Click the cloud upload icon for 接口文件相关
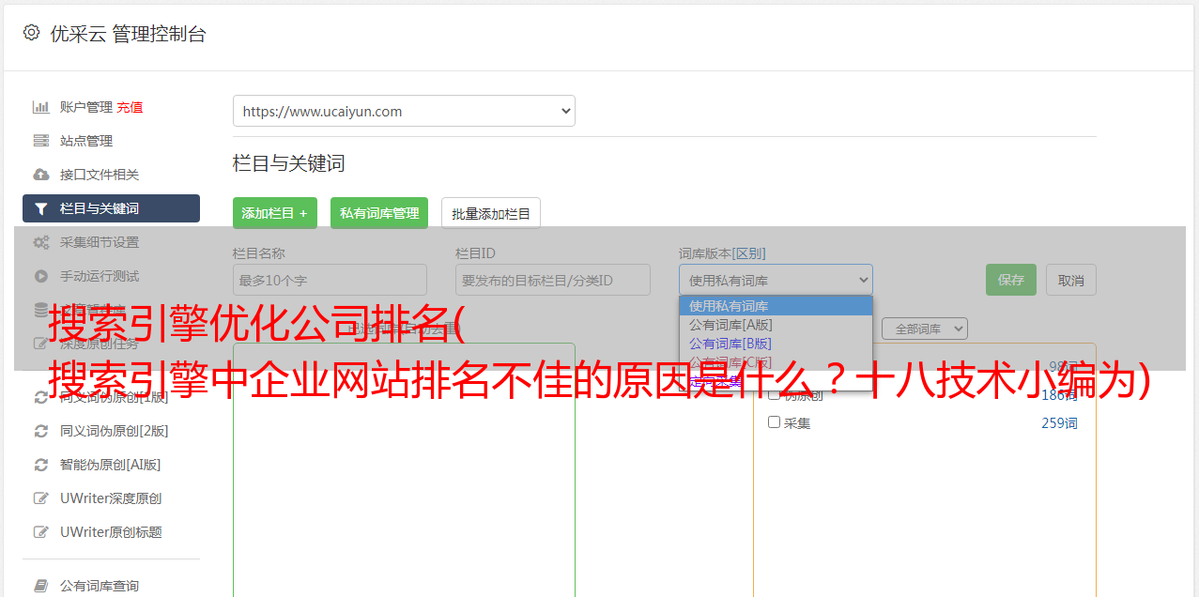 [41, 175]
